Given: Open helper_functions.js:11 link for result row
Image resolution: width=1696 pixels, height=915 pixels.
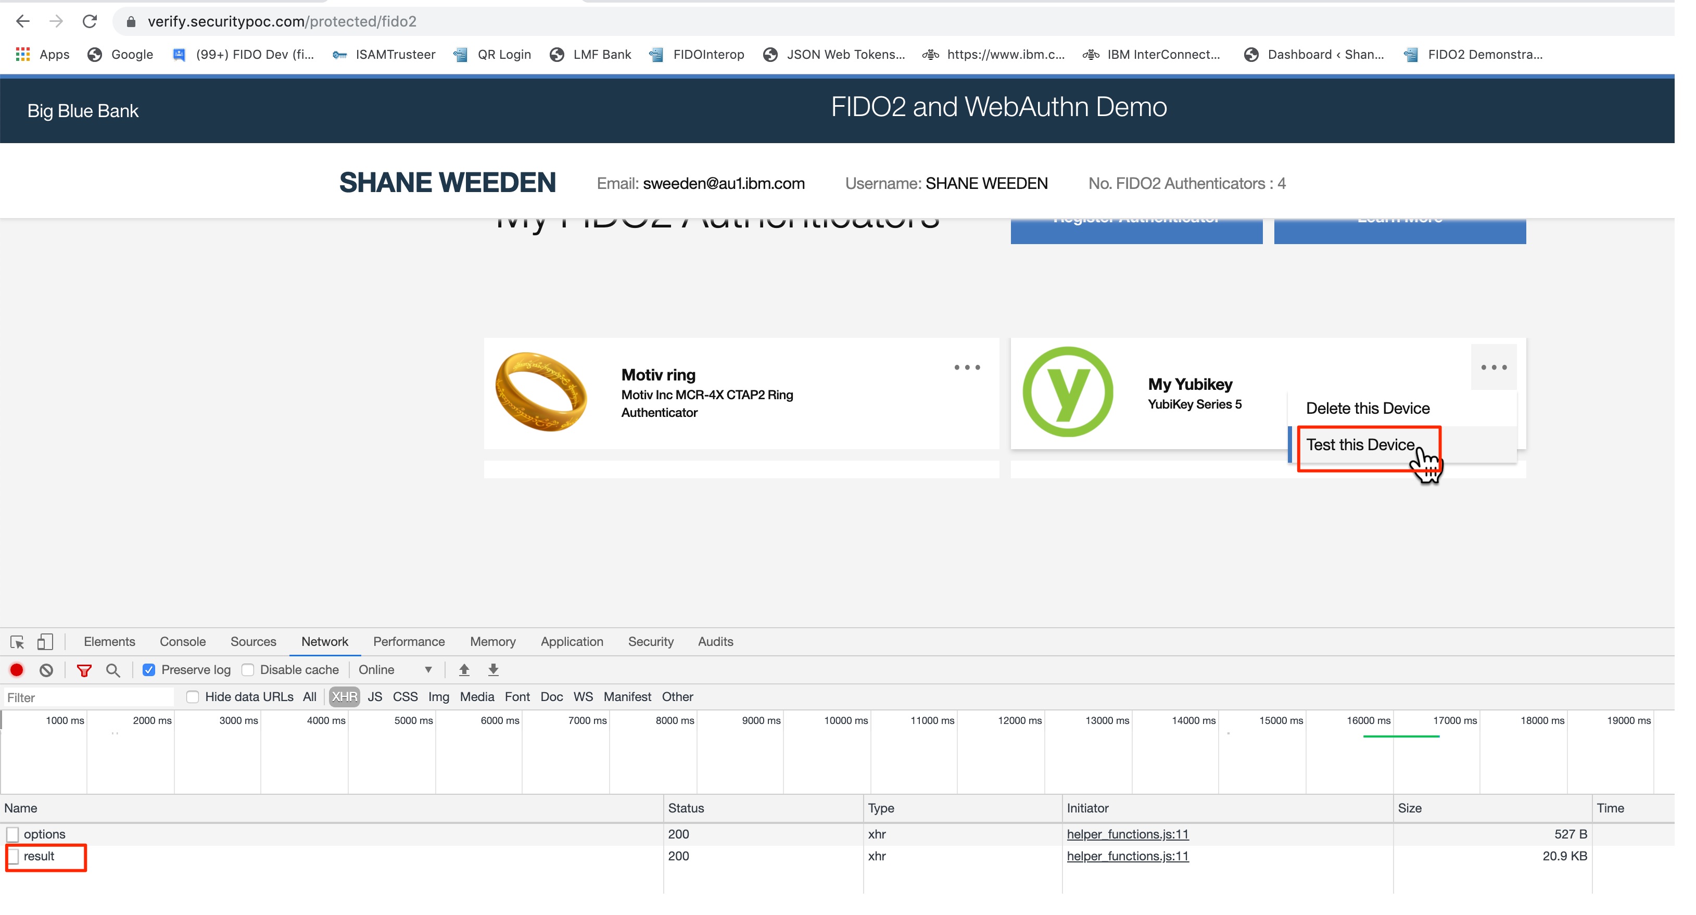Looking at the screenshot, I should tap(1127, 856).
